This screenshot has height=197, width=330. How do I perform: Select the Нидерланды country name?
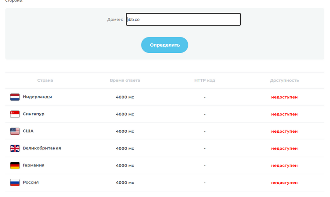point(37,97)
